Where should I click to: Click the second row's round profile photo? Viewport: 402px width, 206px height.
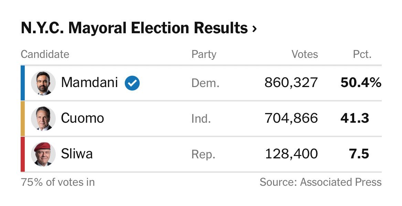43,118
